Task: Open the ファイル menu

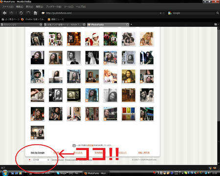Action: 7,7
